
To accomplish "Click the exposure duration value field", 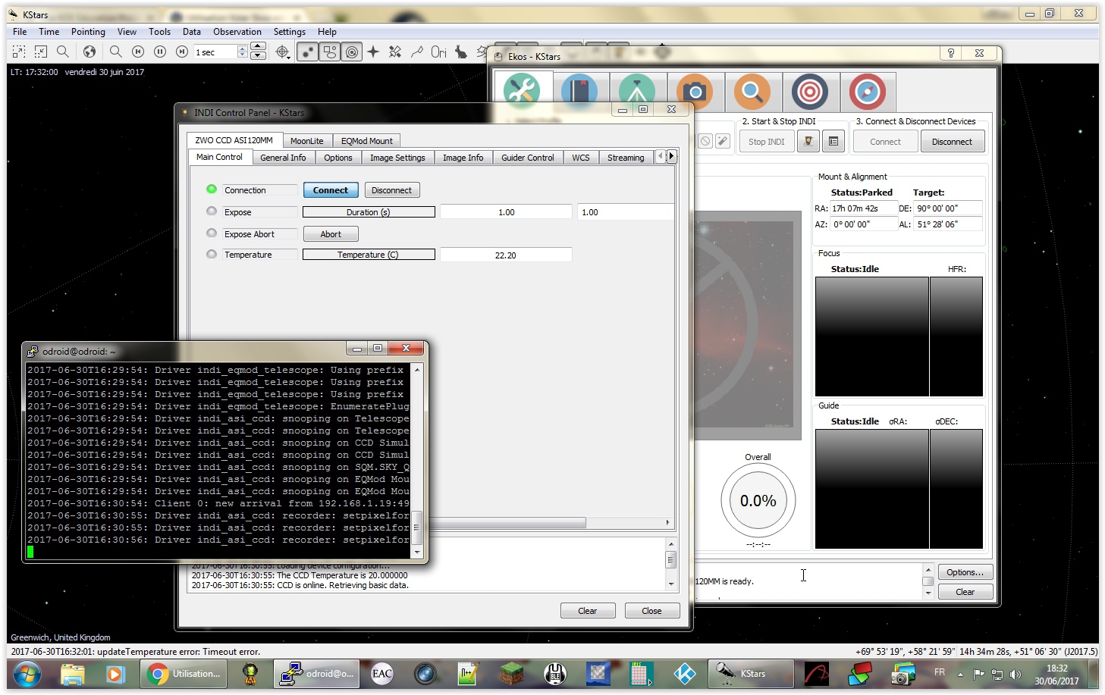I will click(x=506, y=212).
